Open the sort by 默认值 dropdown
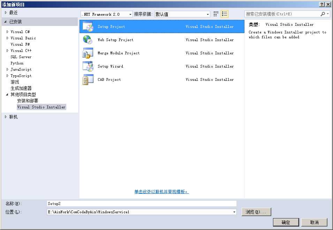This screenshot has height=230, width=333. pyautogui.click(x=208, y=14)
